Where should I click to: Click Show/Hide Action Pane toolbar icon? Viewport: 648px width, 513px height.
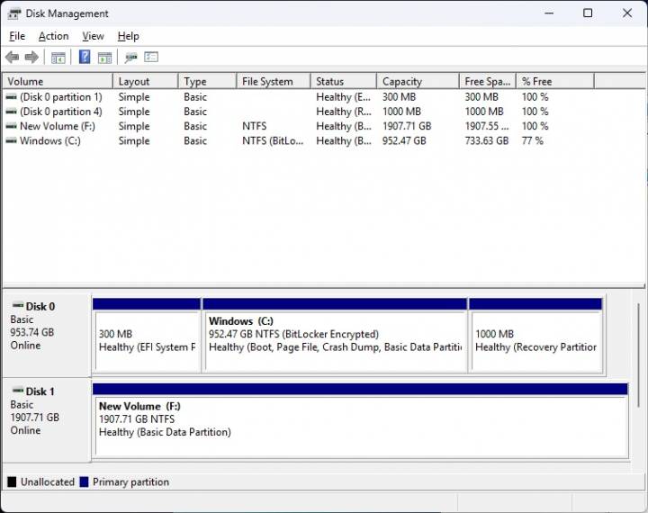click(105, 58)
